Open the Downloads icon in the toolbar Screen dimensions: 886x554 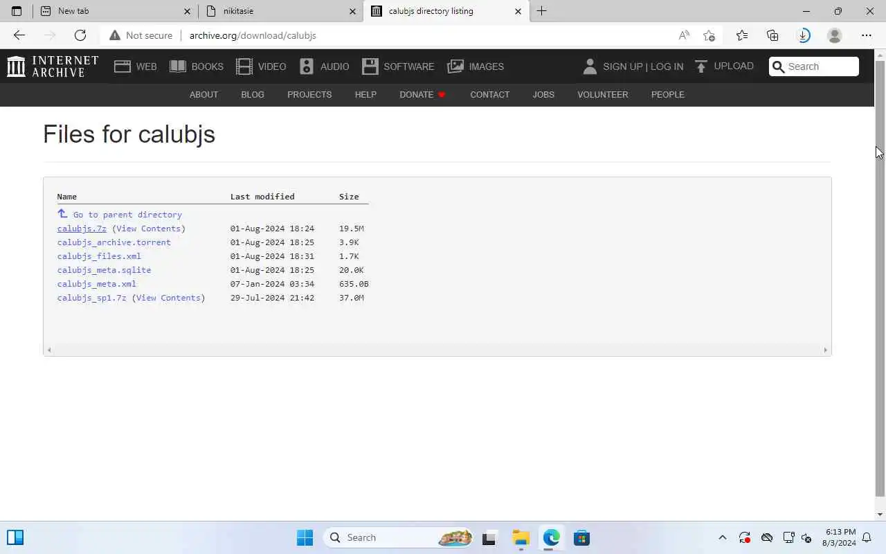804,35
